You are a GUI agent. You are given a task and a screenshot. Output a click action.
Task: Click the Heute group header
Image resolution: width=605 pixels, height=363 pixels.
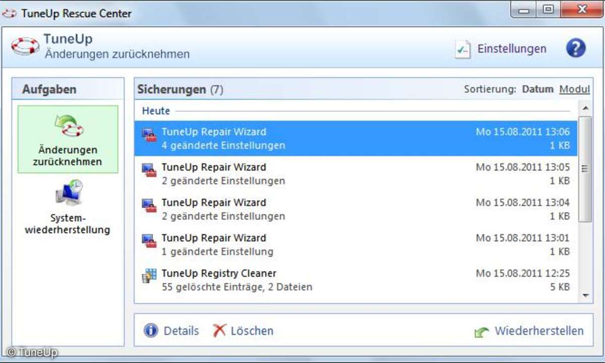pyautogui.click(x=156, y=110)
